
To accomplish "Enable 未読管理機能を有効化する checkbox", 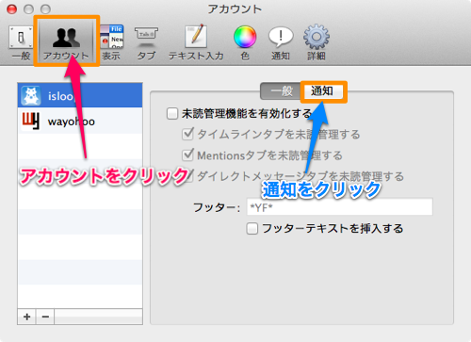I will pyautogui.click(x=172, y=113).
